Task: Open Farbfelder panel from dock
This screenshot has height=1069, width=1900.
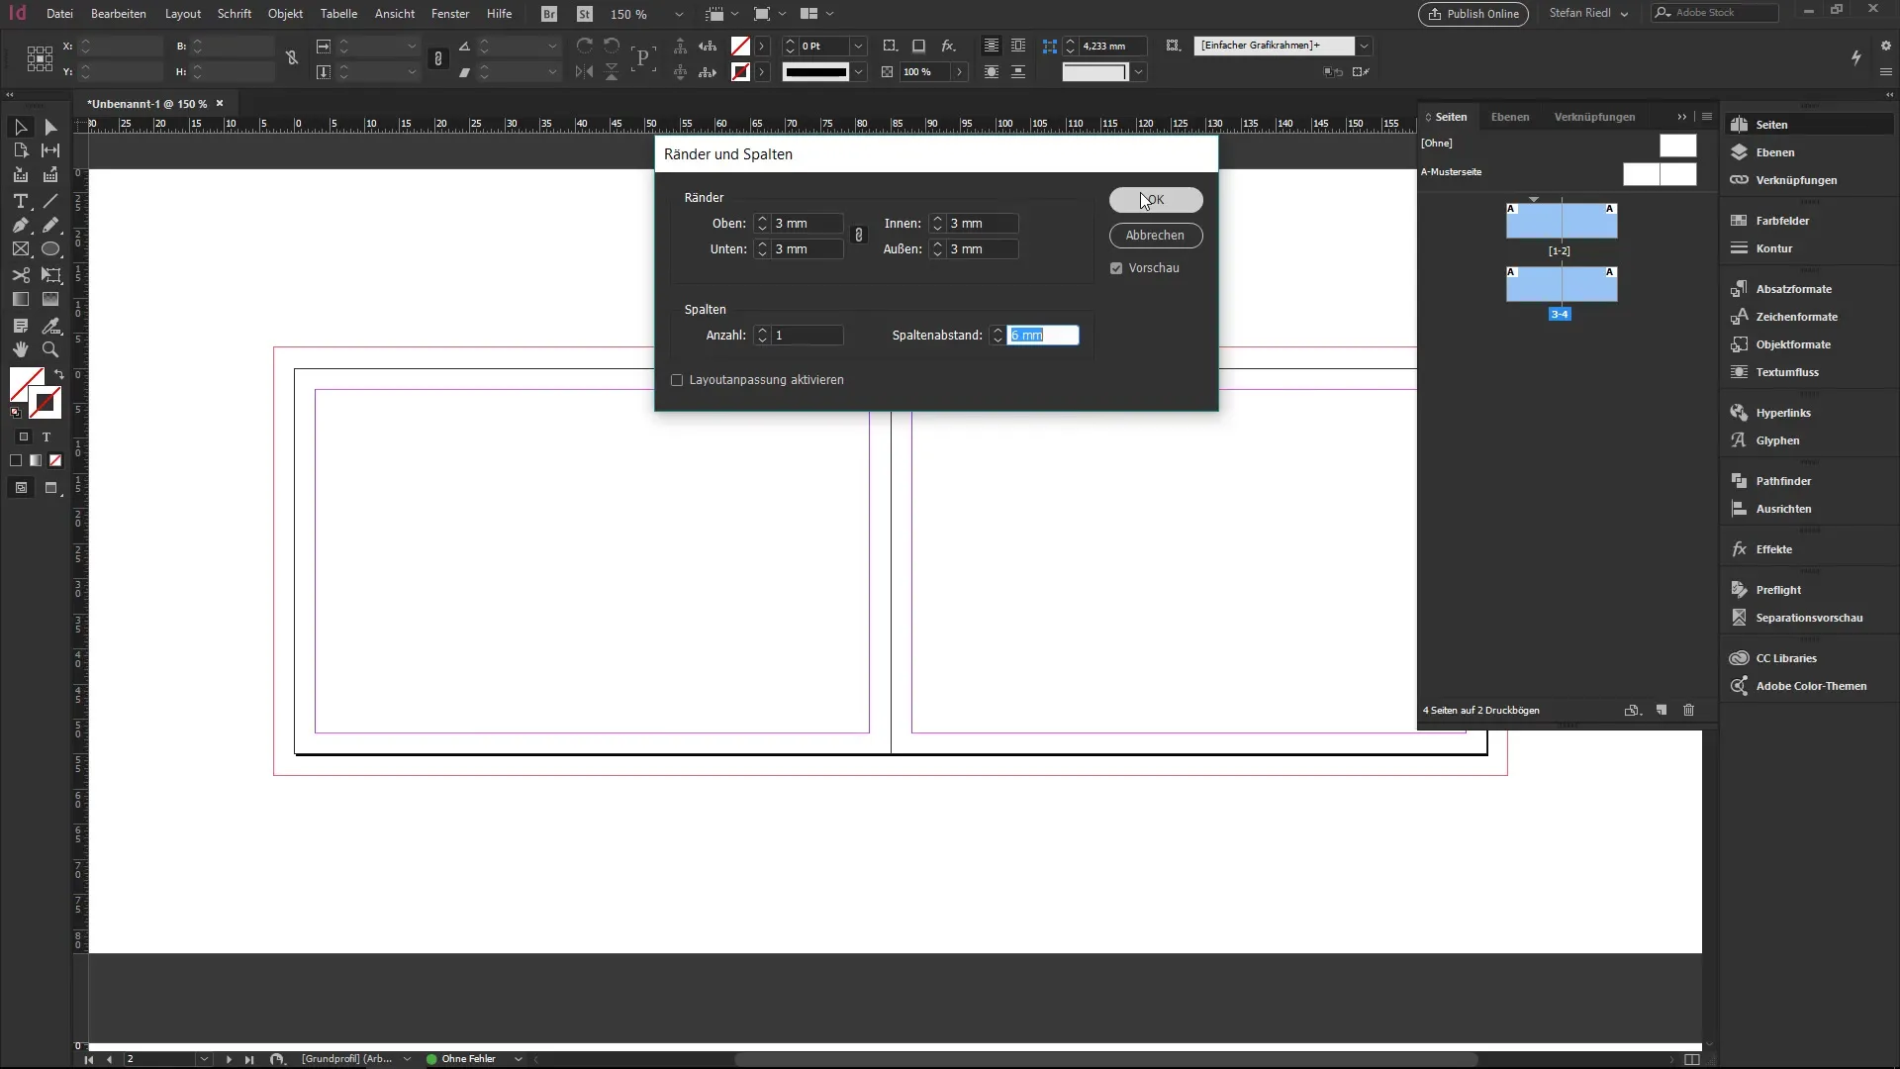Action: tap(1782, 221)
